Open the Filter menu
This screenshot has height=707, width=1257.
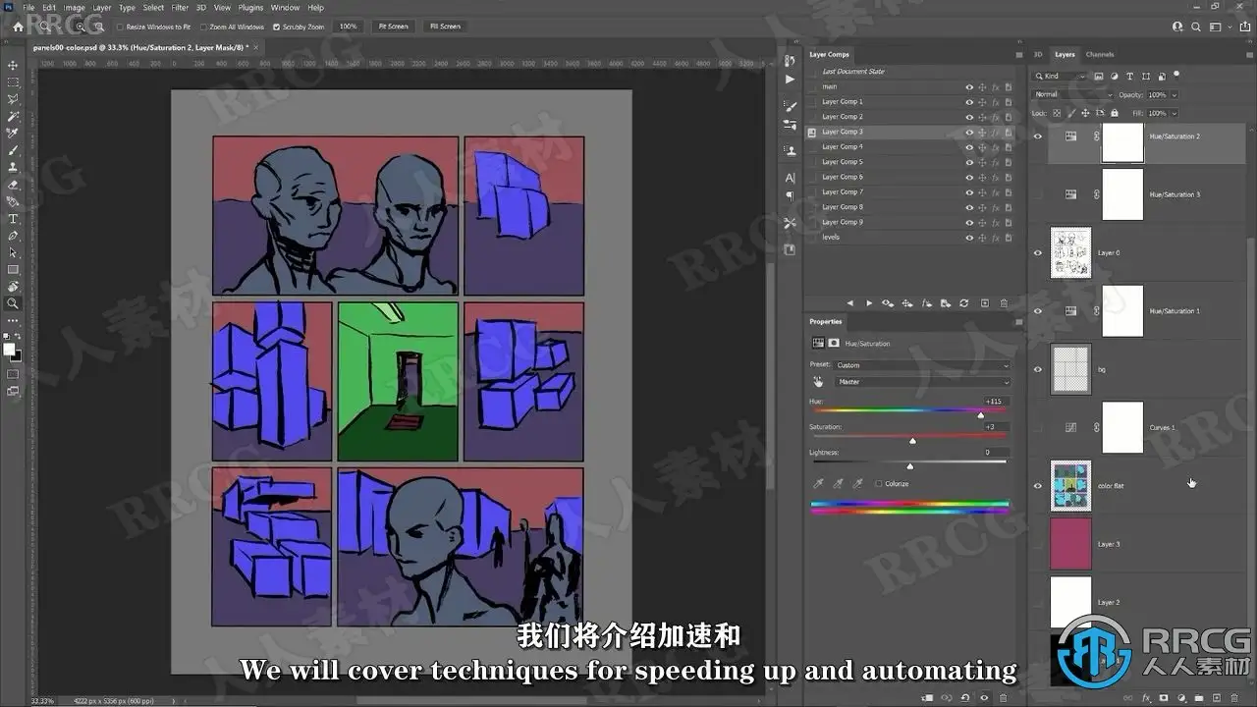(180, 7)
